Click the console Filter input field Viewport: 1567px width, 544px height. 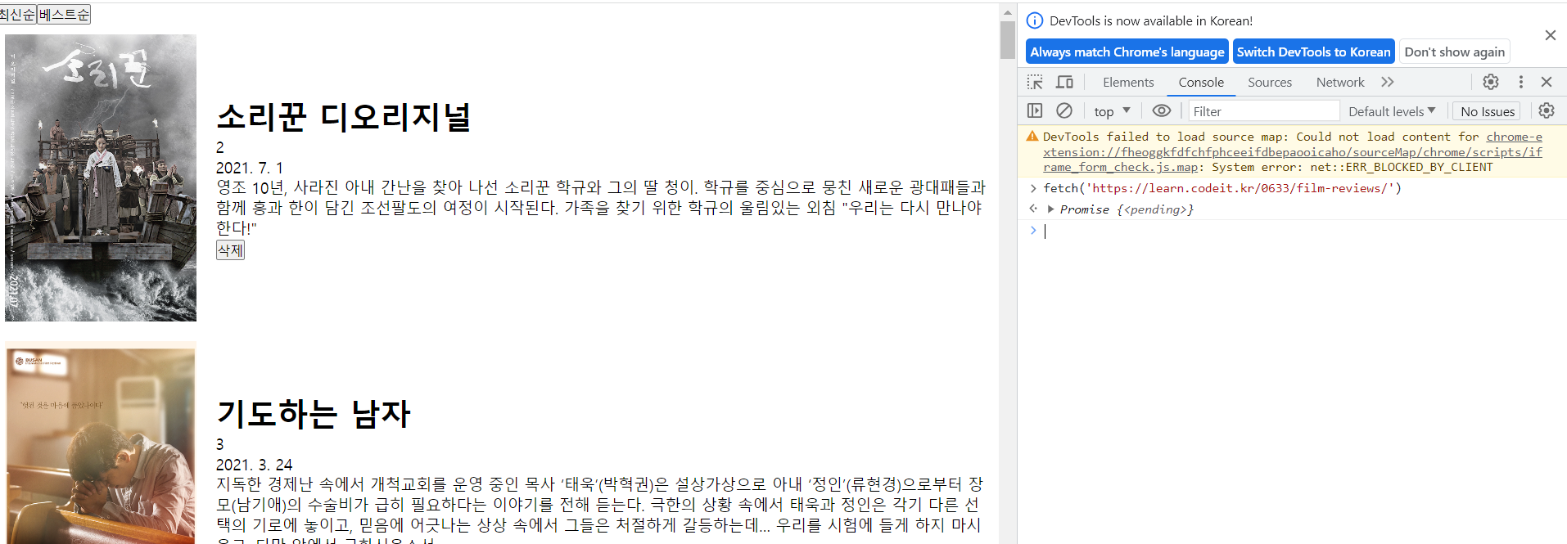coord(1263,111)
